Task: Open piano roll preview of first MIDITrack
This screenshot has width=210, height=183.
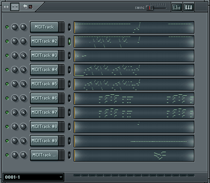Action: pos(134,27)
